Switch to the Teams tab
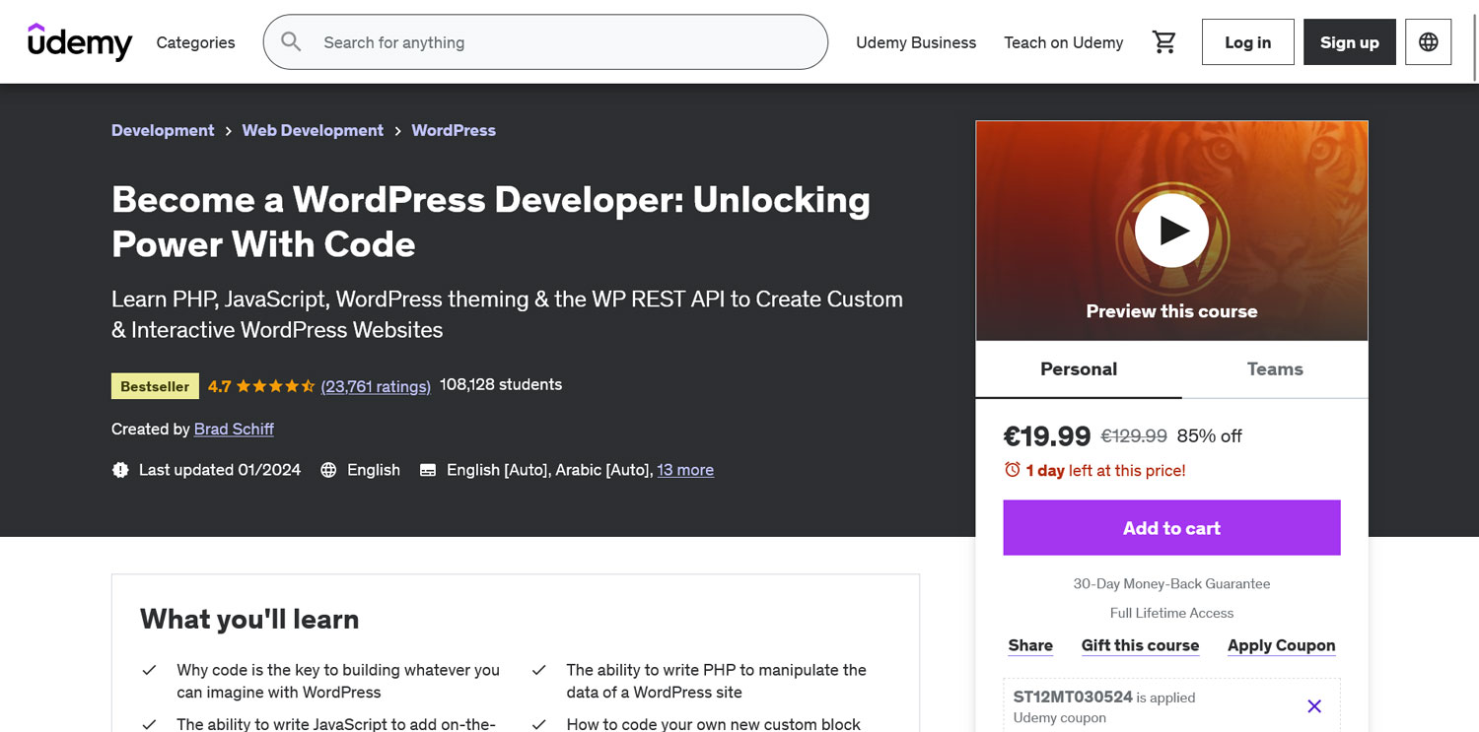This screenshot has height=732, width=1479. tap(1274, 369)
